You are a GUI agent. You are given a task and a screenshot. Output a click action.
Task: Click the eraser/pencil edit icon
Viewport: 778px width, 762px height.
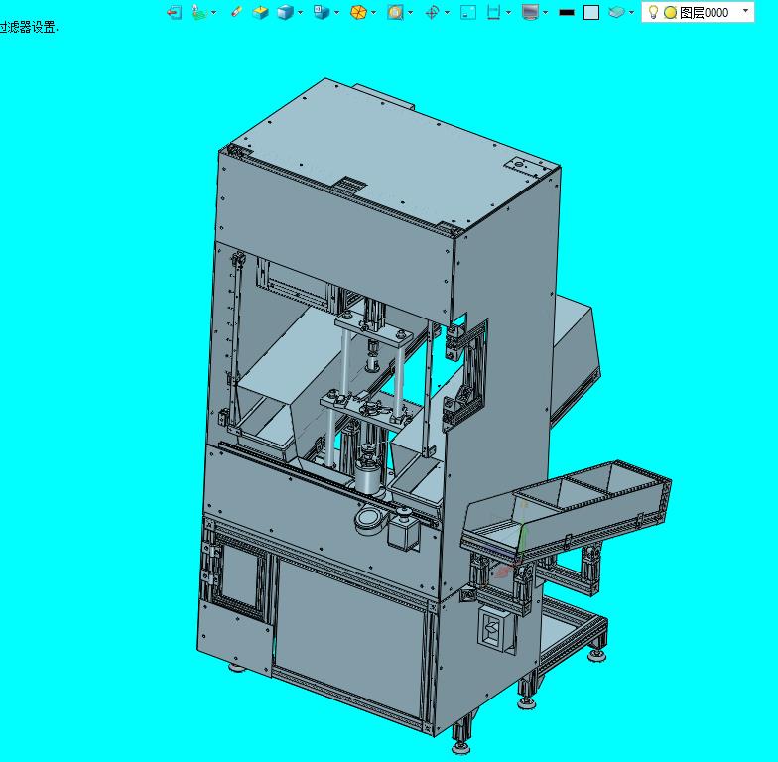[x=236, y=12]
